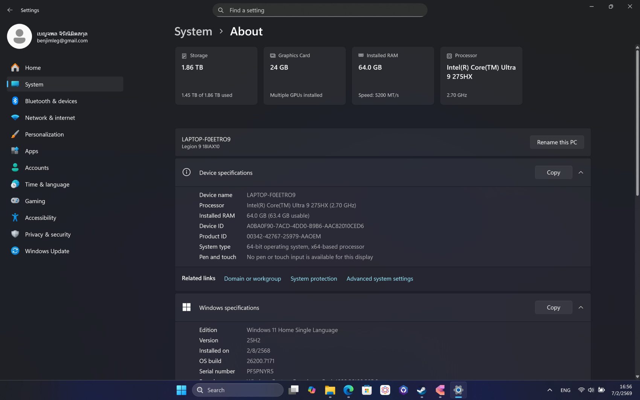Collapse the Windows specifications section chevron
This screenshot has width=640, height=400.
[581, 307]
